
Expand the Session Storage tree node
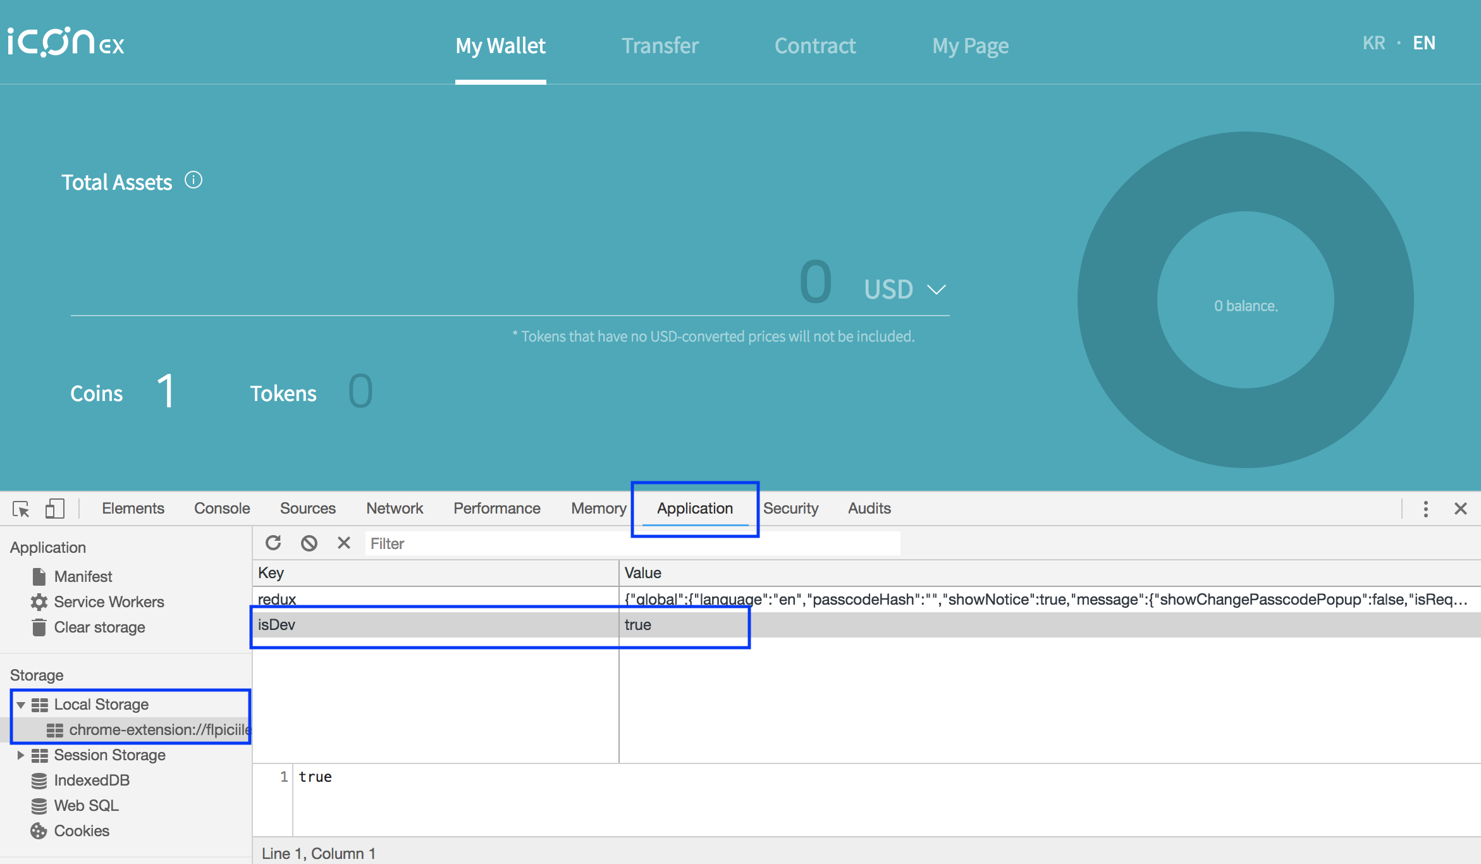[21, 755]
